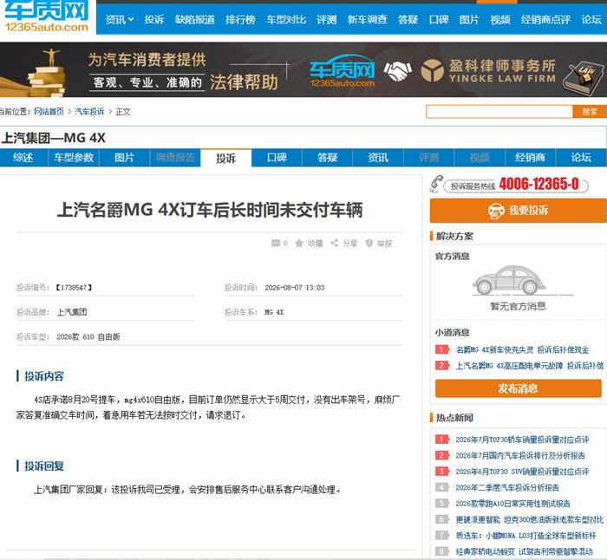Viewport: 607px width, 560px height.
Task: Open 口碑 in the top navigation bar
Action: [439, 19]
